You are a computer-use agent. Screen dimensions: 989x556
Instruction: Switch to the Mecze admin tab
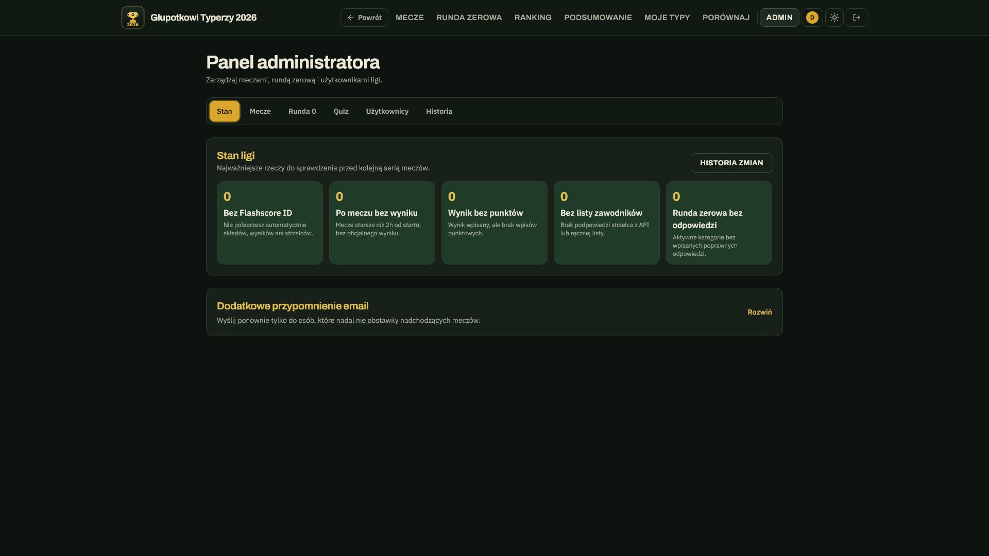point(260,111)
